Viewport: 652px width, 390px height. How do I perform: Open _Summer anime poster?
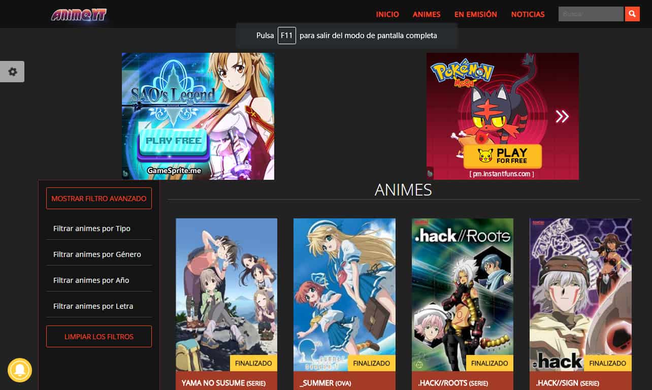[344, 295]
